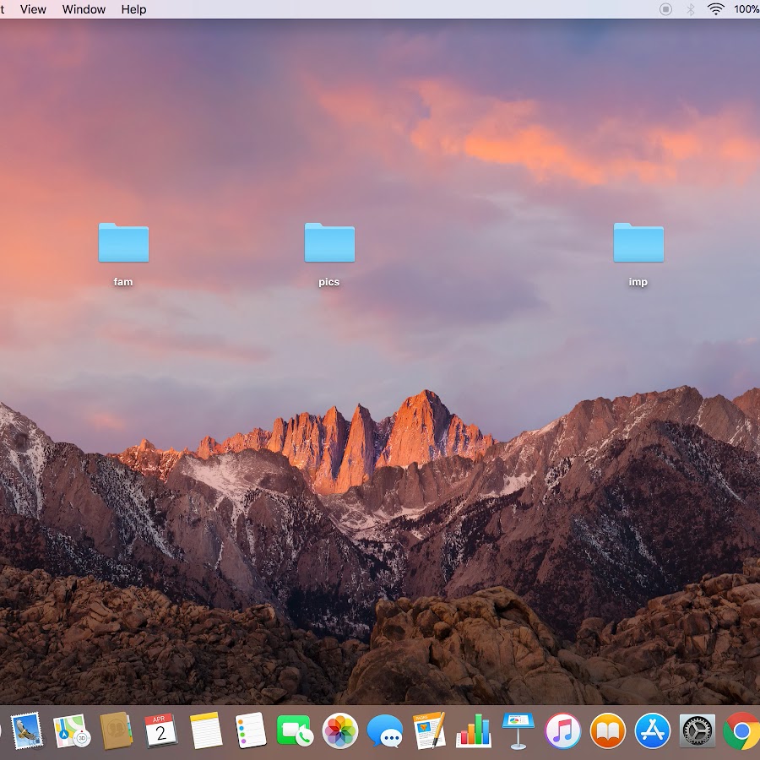The image size is (760, 760).
Task: Launch Numbers from the dock
Action: [474, 730]
